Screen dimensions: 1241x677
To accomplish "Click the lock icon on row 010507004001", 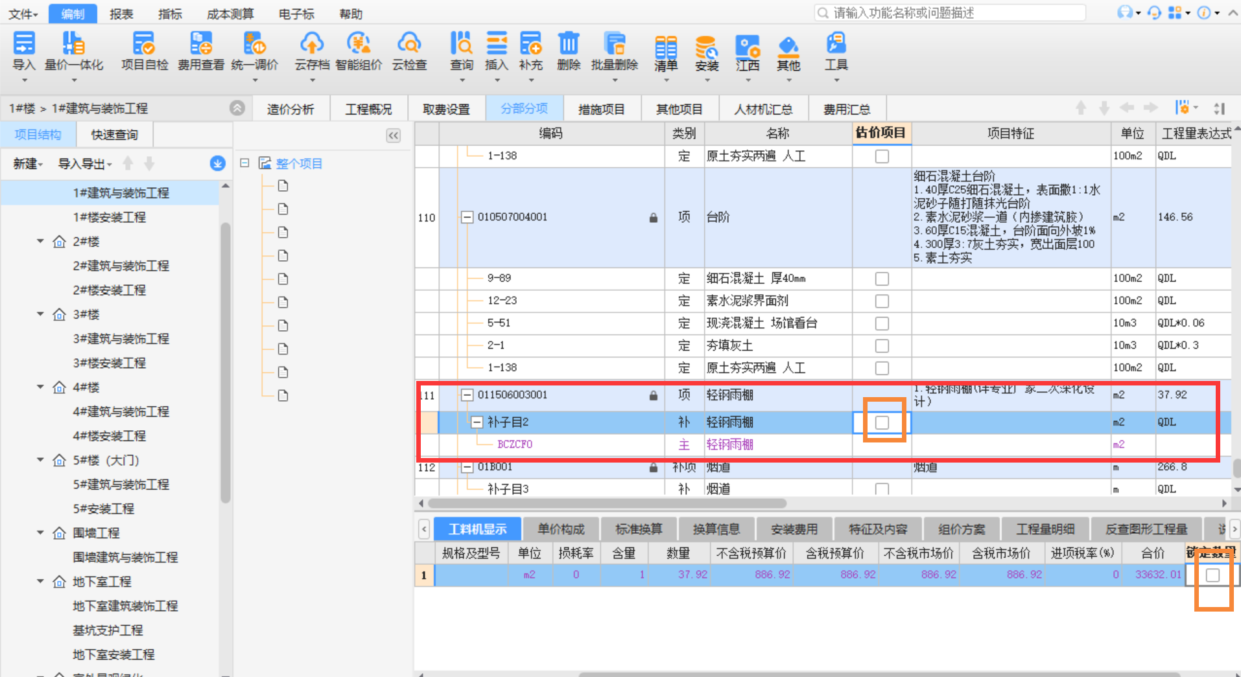I will pos(654,218).
